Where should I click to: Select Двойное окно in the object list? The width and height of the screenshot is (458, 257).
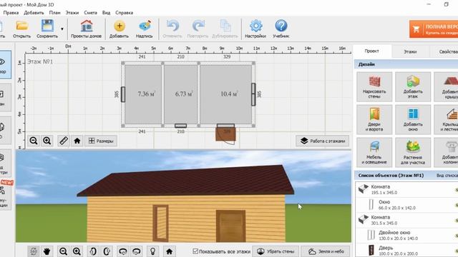[406, 236]
